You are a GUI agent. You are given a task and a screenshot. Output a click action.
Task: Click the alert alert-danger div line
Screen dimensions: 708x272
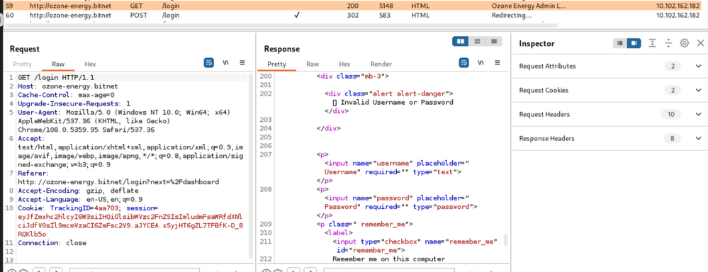coord(389,93)
